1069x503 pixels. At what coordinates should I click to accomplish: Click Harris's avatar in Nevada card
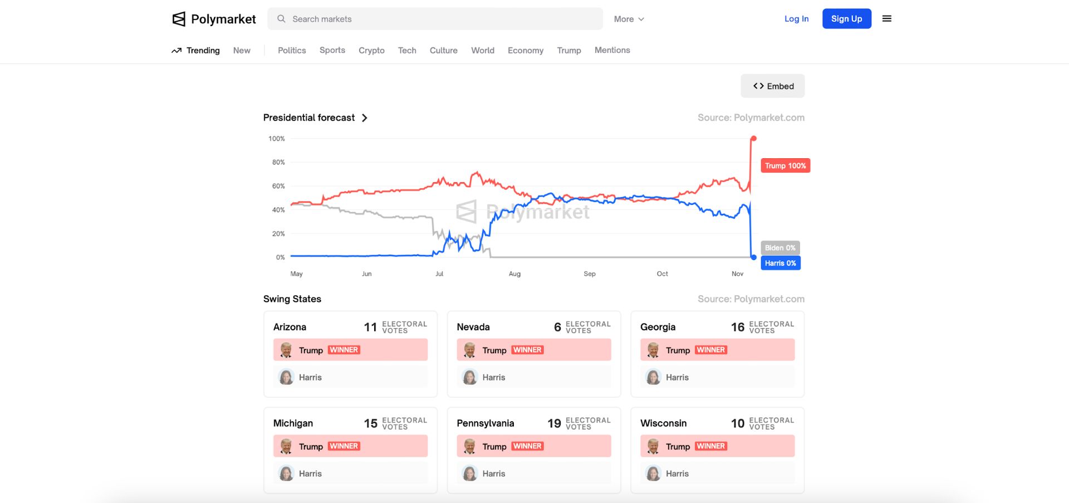pos(470,377)
